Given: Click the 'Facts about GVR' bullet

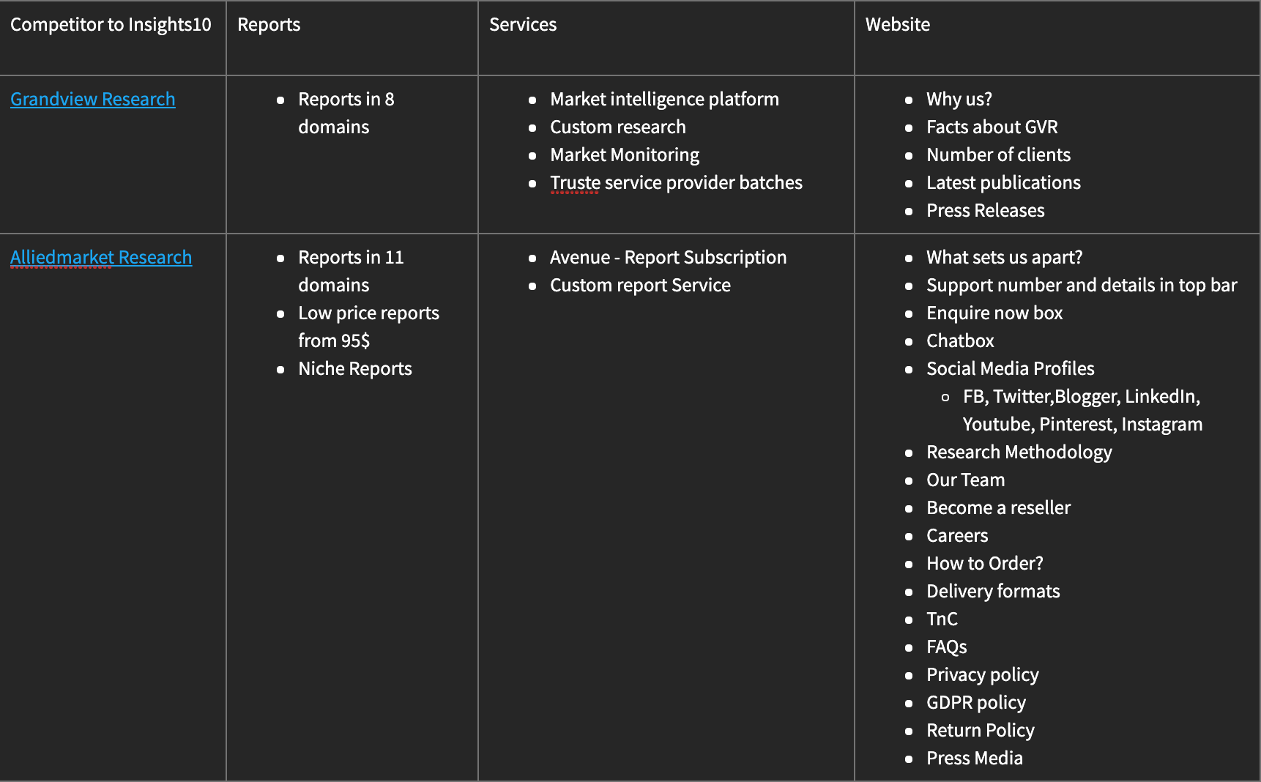Looking at the screenshot, I should pyautogui.click(x=992, y=127).
